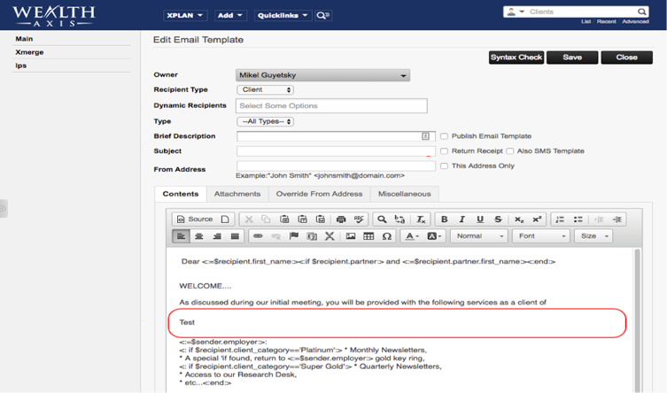667x393 pixels.
Task: Open the All Types dropdown
Action: pyautogui.click(x=266, y=121)
